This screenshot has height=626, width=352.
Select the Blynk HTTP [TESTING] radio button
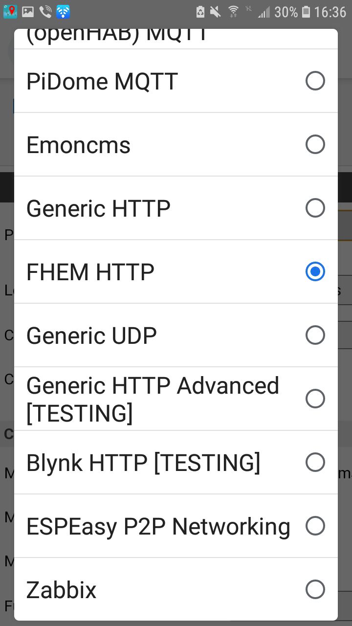coord(315,462)
